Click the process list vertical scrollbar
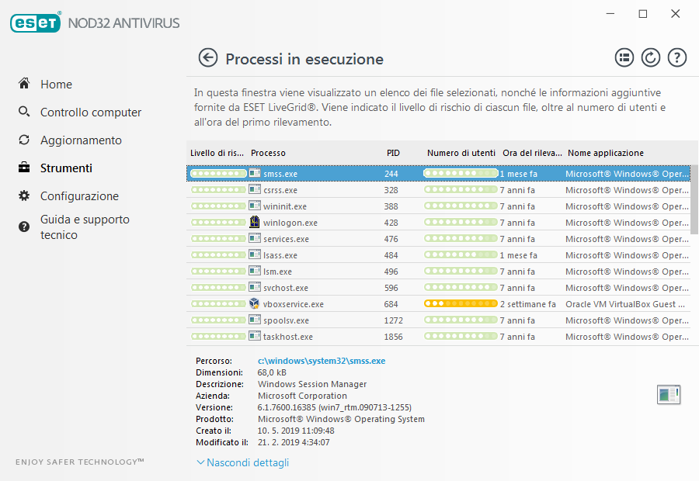This screenshot has height=481, width=699. [694, 199]
